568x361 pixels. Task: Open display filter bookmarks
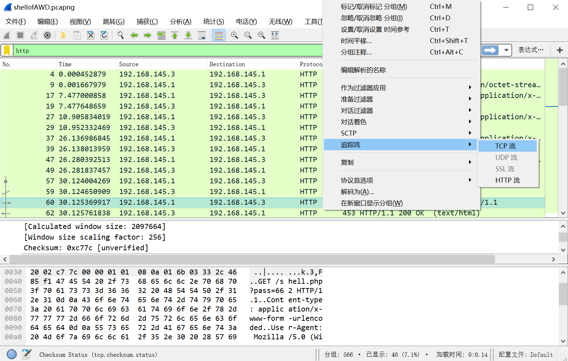pyautogui.click(x=7, y=51)
